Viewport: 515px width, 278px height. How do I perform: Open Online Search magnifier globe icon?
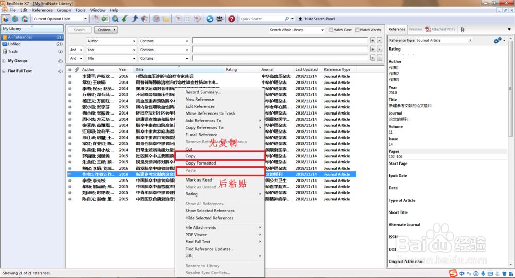point(115,19)
